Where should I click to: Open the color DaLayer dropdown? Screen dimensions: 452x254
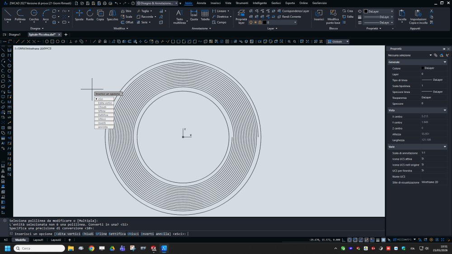click(378, 11)
